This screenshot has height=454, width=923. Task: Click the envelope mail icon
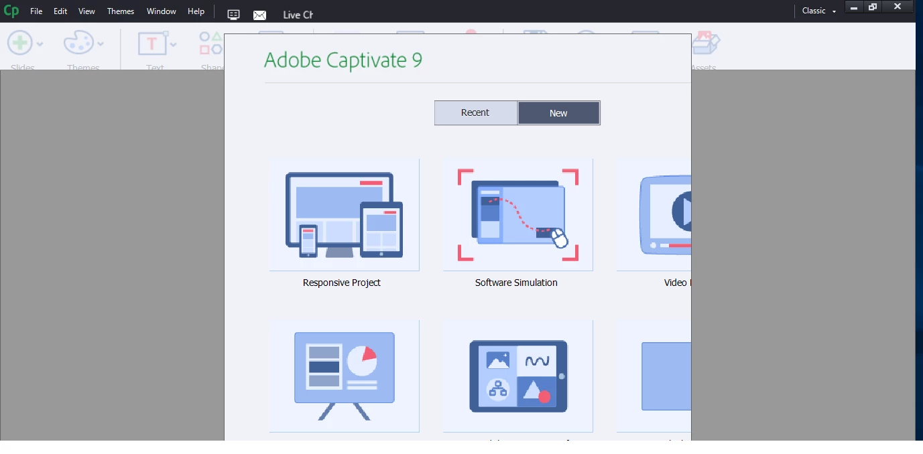tap(259, 15)
